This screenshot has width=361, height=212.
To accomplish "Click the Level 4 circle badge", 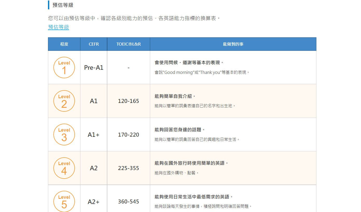I will [64, 168].
